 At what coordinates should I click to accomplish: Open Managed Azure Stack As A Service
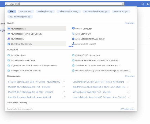(x=25, y=71)
